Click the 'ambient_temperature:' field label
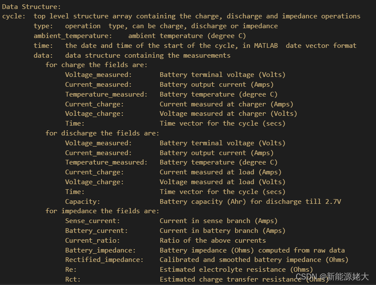This screenshot has height=285, width=376. point(73,36)
